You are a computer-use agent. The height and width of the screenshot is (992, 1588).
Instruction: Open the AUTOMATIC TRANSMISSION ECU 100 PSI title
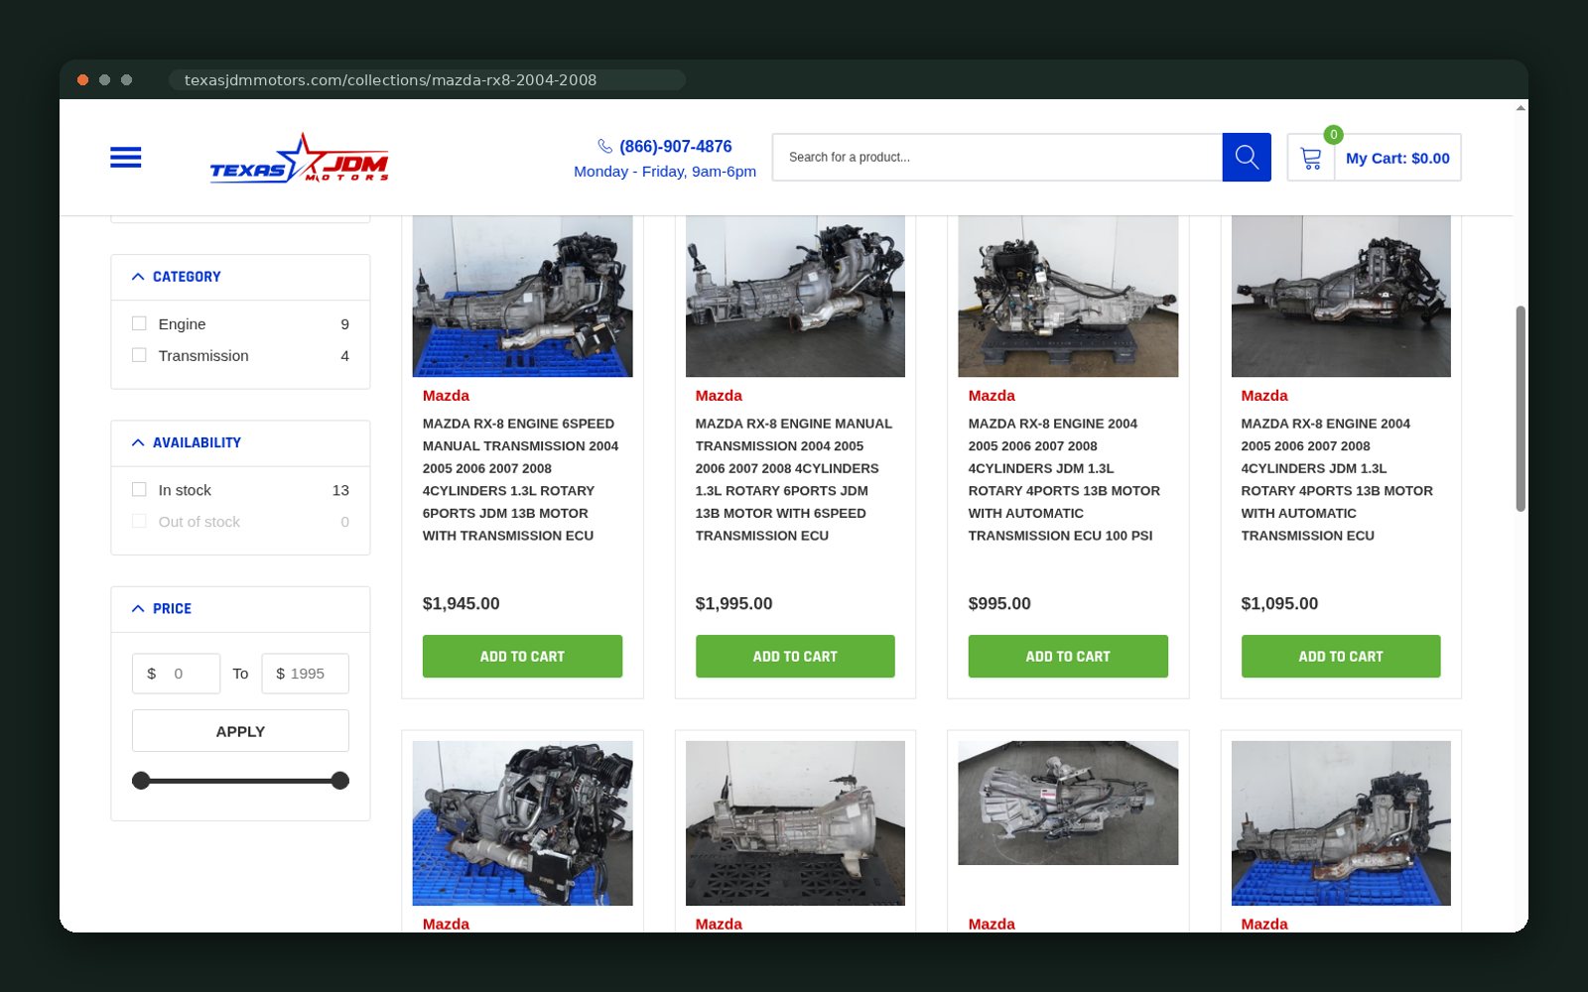pos(1064,479)
